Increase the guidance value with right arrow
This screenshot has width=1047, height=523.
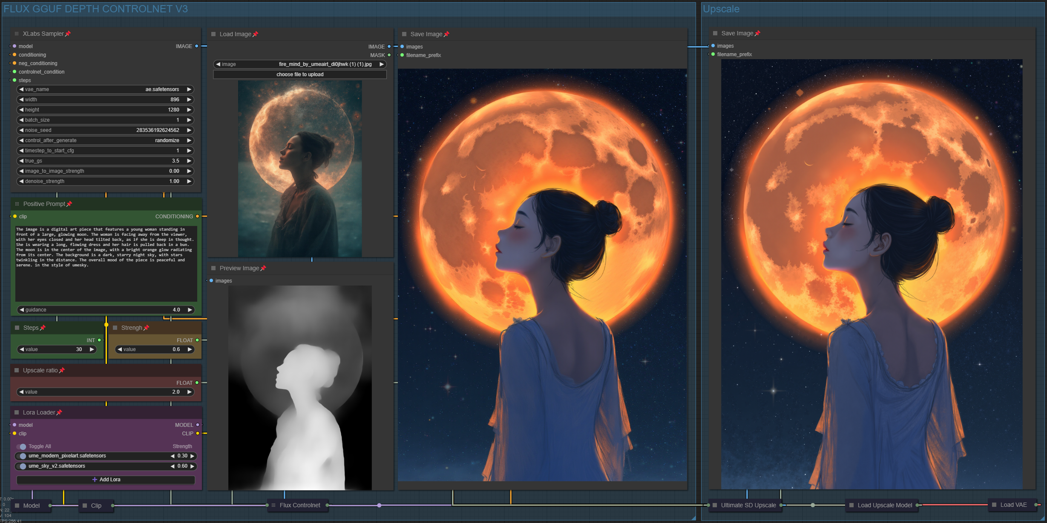[190, 310]
